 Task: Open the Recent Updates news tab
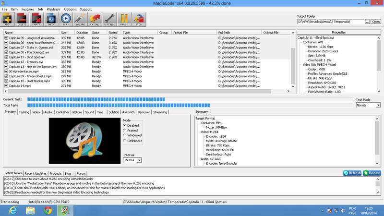(x=36, y=173)
